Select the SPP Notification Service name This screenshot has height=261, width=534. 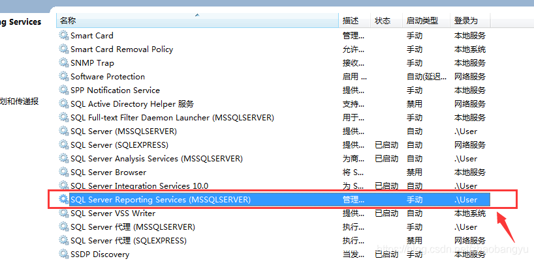[115, 90]
